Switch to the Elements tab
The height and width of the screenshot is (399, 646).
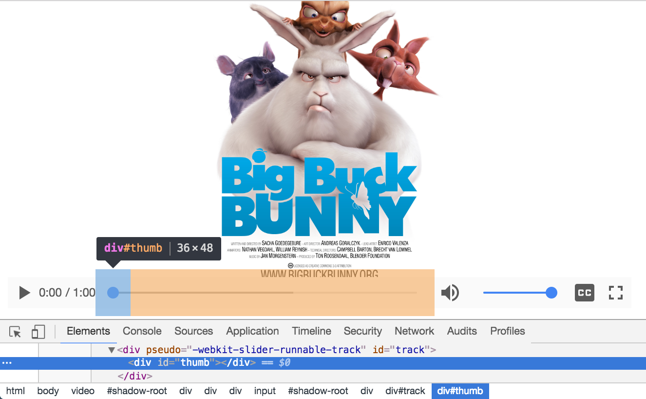(x=88, y=331)
